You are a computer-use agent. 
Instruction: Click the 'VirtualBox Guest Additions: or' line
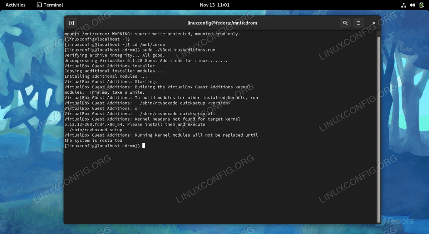pos(102,109)
